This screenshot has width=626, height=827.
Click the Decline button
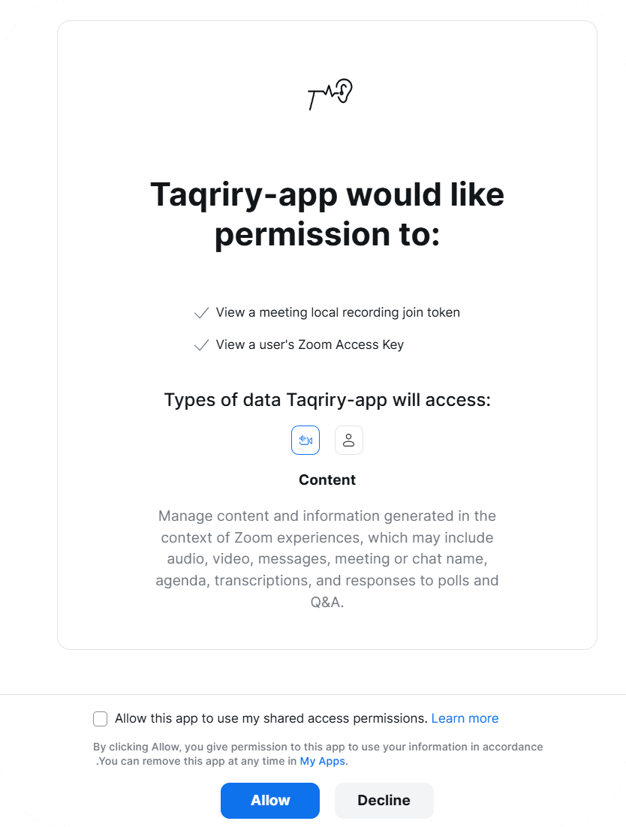[x=384, y=801]
